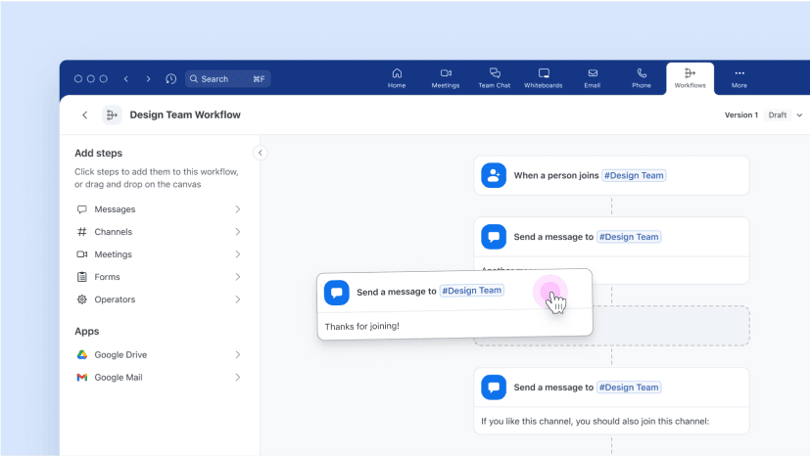This screenshot has width=810, height=456.
Task: Expand the Channels steps category
Action: [x=159, y=232]
